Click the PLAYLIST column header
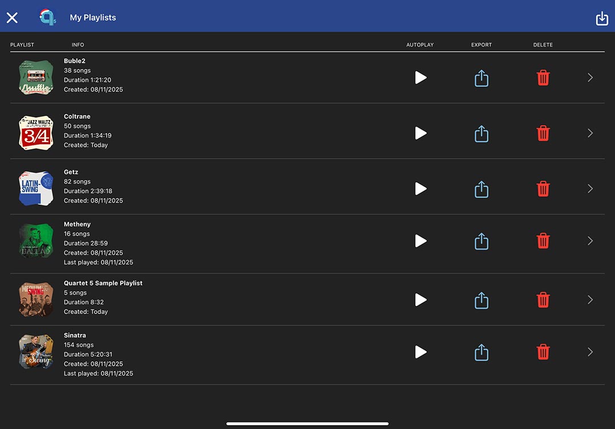 click(22, 44)
